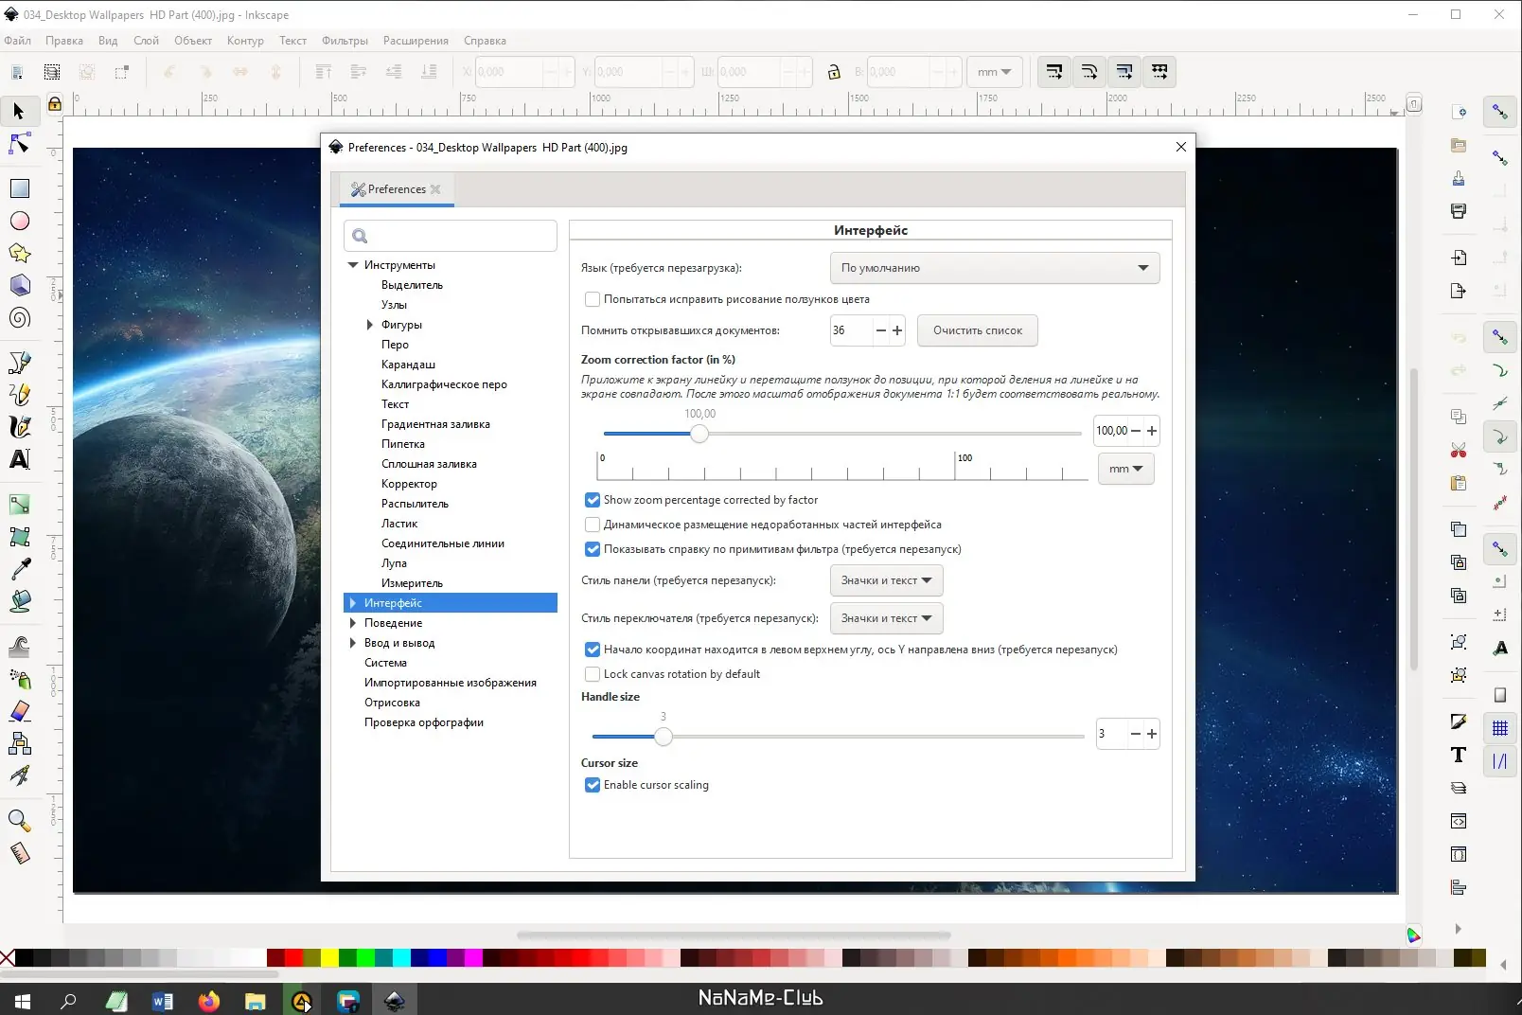1522x1015 pixels.
Task: Open the Фильтры menu
Action: 345,41
